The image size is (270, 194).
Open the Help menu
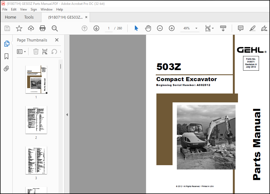pos(59,9)
